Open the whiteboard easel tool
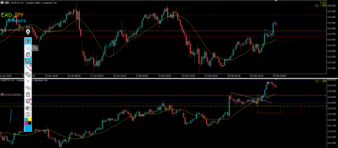338x148 pixels. click(x=28, y=101)
